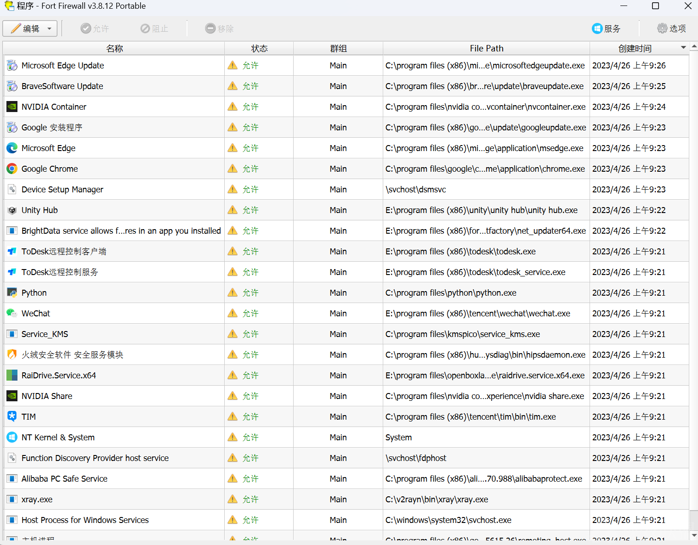
Task: Sort by the 名称 column header
Action: pos(114,48)
